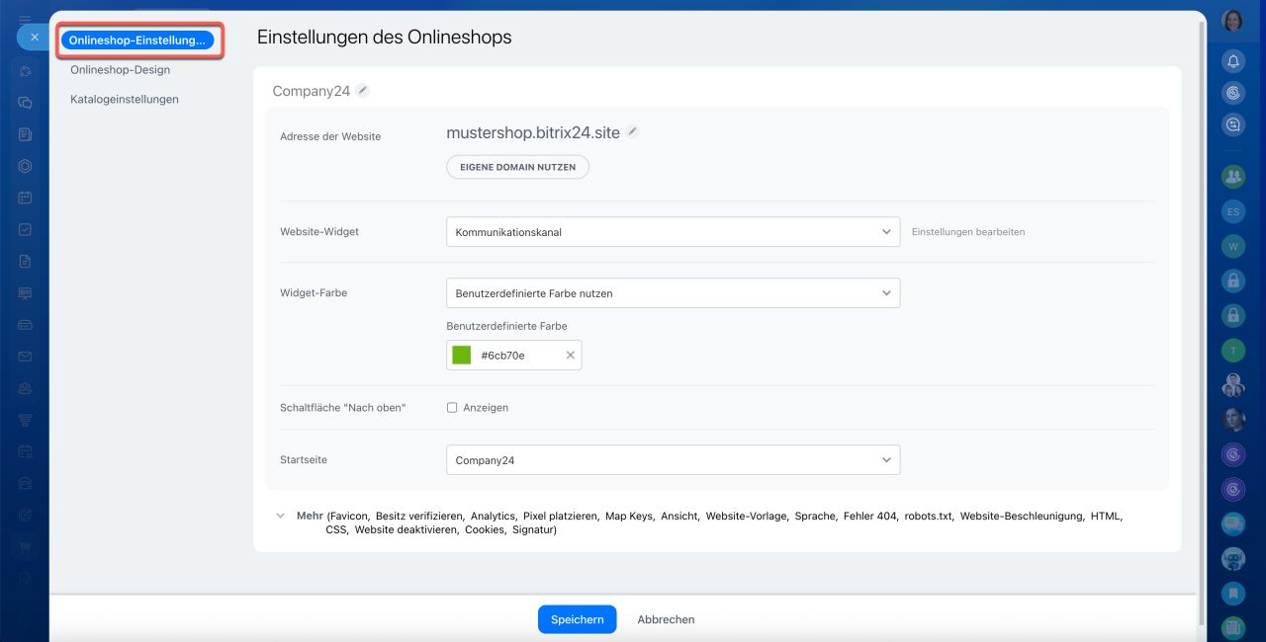Viewport: 1266px width, 642px height.
Task: Open the Widget-Farbe dropdown
Action: [673, 293]
